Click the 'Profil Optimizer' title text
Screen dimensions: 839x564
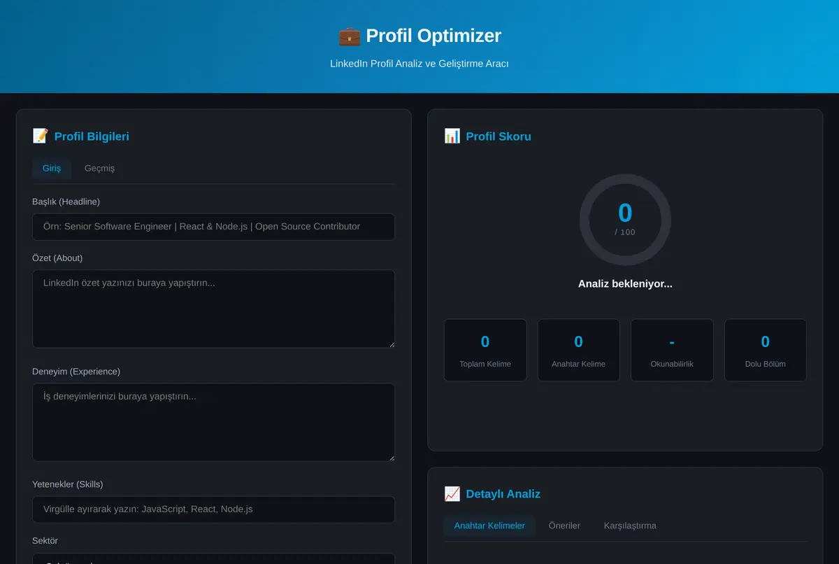(x=433, y=36)
